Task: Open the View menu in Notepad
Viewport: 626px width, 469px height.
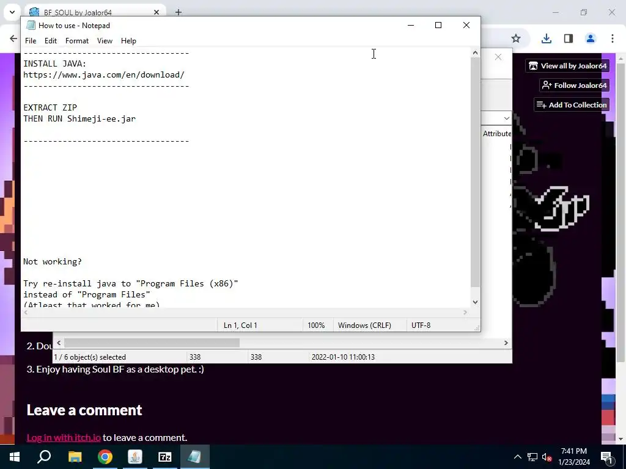Action: (105, 41)
